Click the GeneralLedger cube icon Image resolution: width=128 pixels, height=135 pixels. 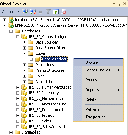tap(38, 59)
